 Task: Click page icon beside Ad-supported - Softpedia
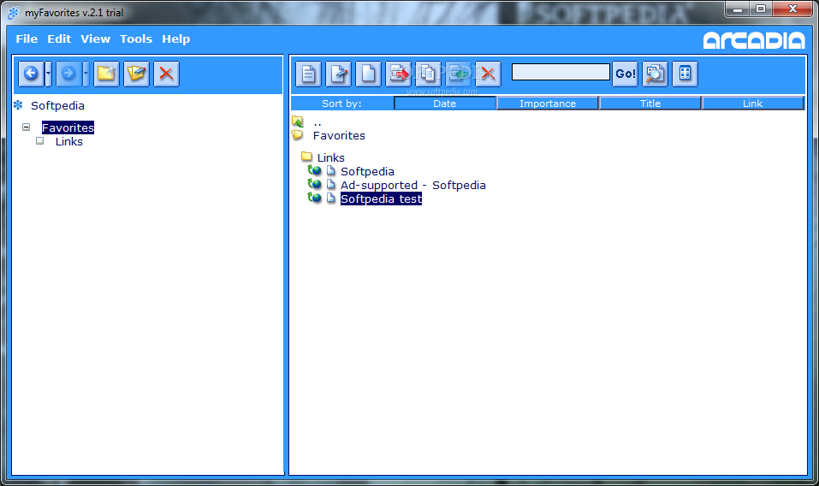(x=330, y=184)
